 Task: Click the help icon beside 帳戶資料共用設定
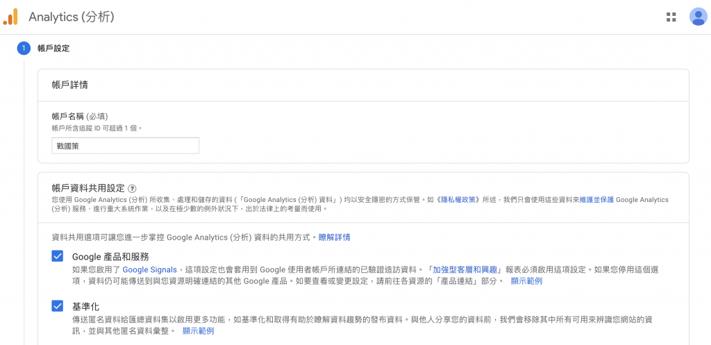point(133,188)
